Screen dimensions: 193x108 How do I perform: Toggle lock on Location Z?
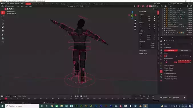[154, 20]
